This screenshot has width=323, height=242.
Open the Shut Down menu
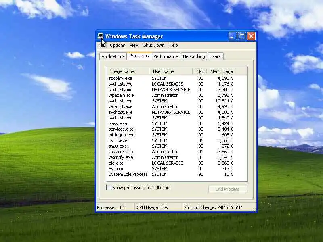click(154, 45)
